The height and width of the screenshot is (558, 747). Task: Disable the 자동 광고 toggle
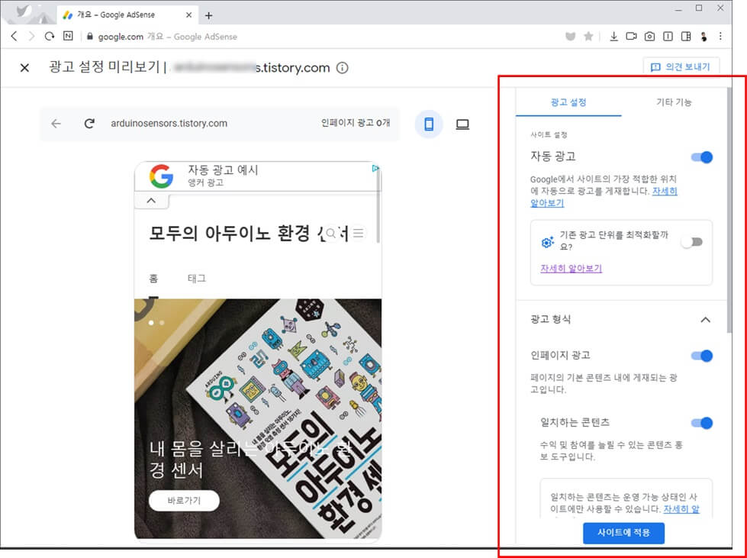pos(701,157)
